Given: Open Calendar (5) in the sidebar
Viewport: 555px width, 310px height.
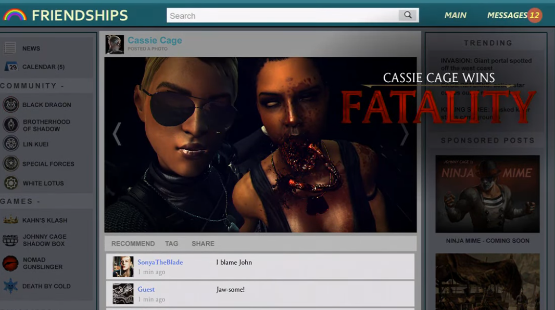Looking at the screenshot, I should 44,67.
